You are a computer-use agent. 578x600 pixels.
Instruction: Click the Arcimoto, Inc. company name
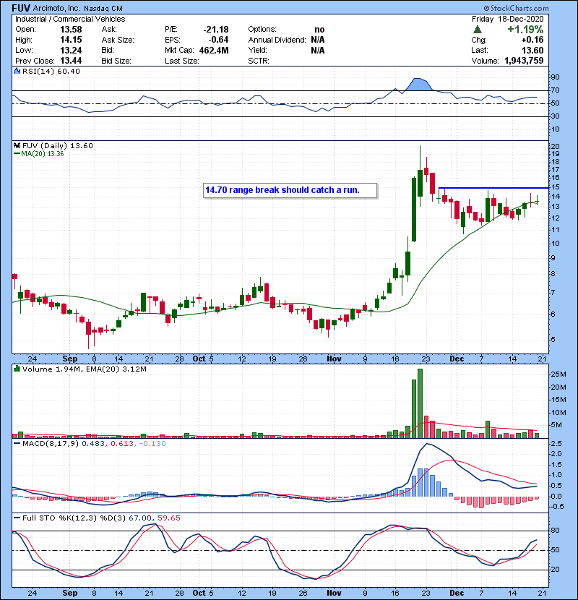coord(56,8)
